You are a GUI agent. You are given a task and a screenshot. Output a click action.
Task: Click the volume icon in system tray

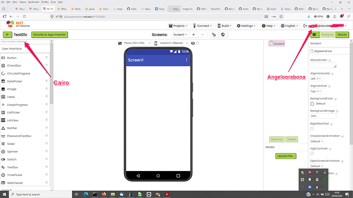(318, 194)
